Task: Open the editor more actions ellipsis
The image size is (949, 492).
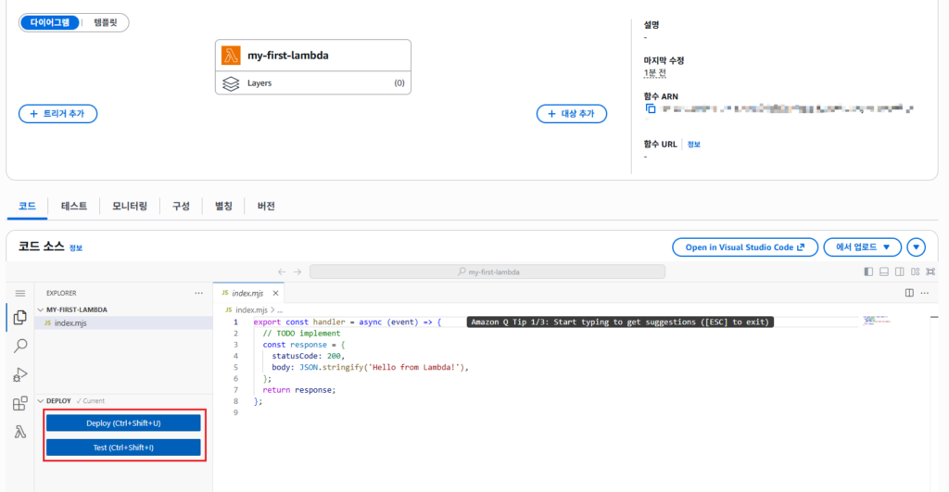Action: point(925,293)
